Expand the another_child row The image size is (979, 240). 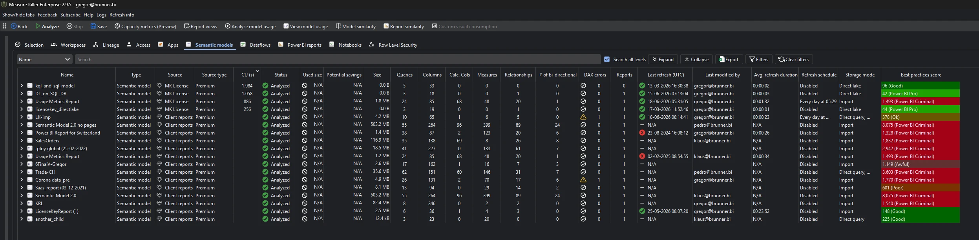(22, 219)
